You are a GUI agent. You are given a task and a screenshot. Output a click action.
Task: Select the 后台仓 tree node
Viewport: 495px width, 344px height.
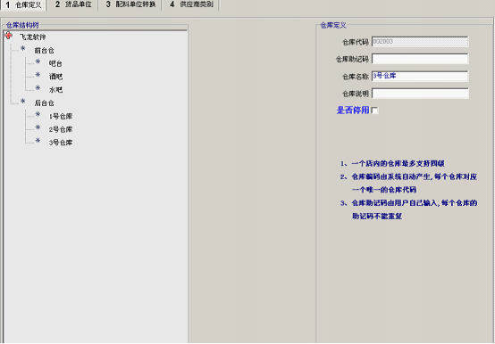pyautogui.click(x=44, y=102)
